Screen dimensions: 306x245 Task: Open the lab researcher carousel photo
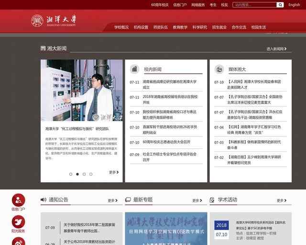point(82,90)
